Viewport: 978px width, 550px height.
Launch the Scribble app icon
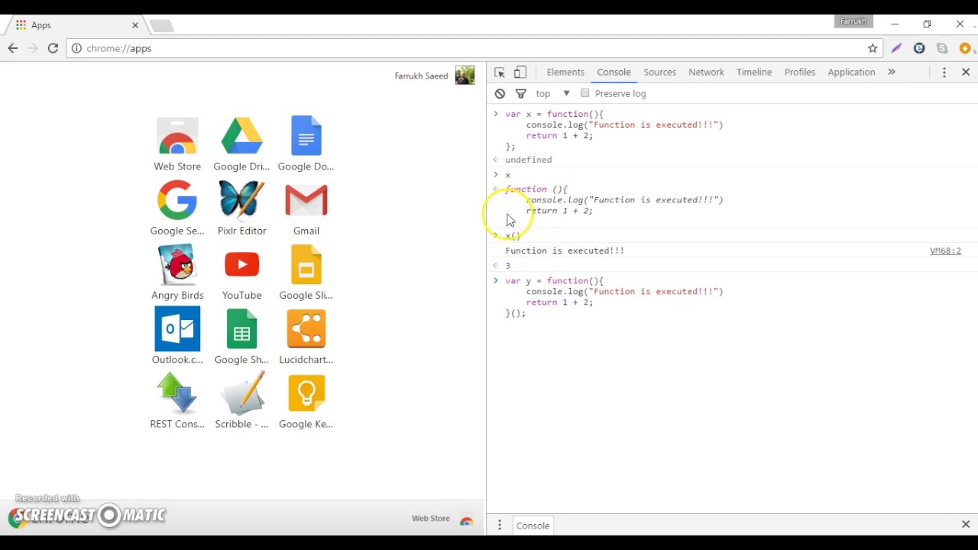(241, 393)
